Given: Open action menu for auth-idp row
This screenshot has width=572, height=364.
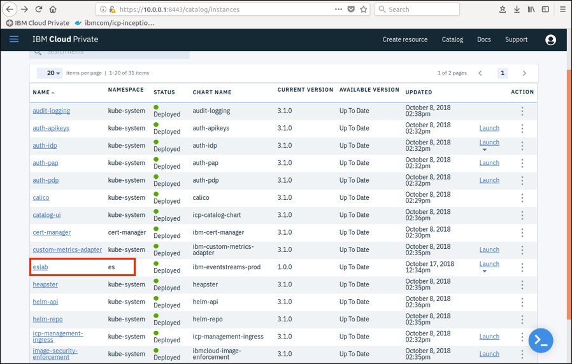Looking at the screenshot, I should coord(522,146).
